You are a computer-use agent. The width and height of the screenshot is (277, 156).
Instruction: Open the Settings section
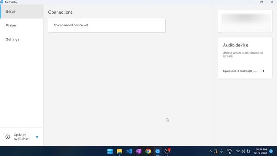click(22, 39)
